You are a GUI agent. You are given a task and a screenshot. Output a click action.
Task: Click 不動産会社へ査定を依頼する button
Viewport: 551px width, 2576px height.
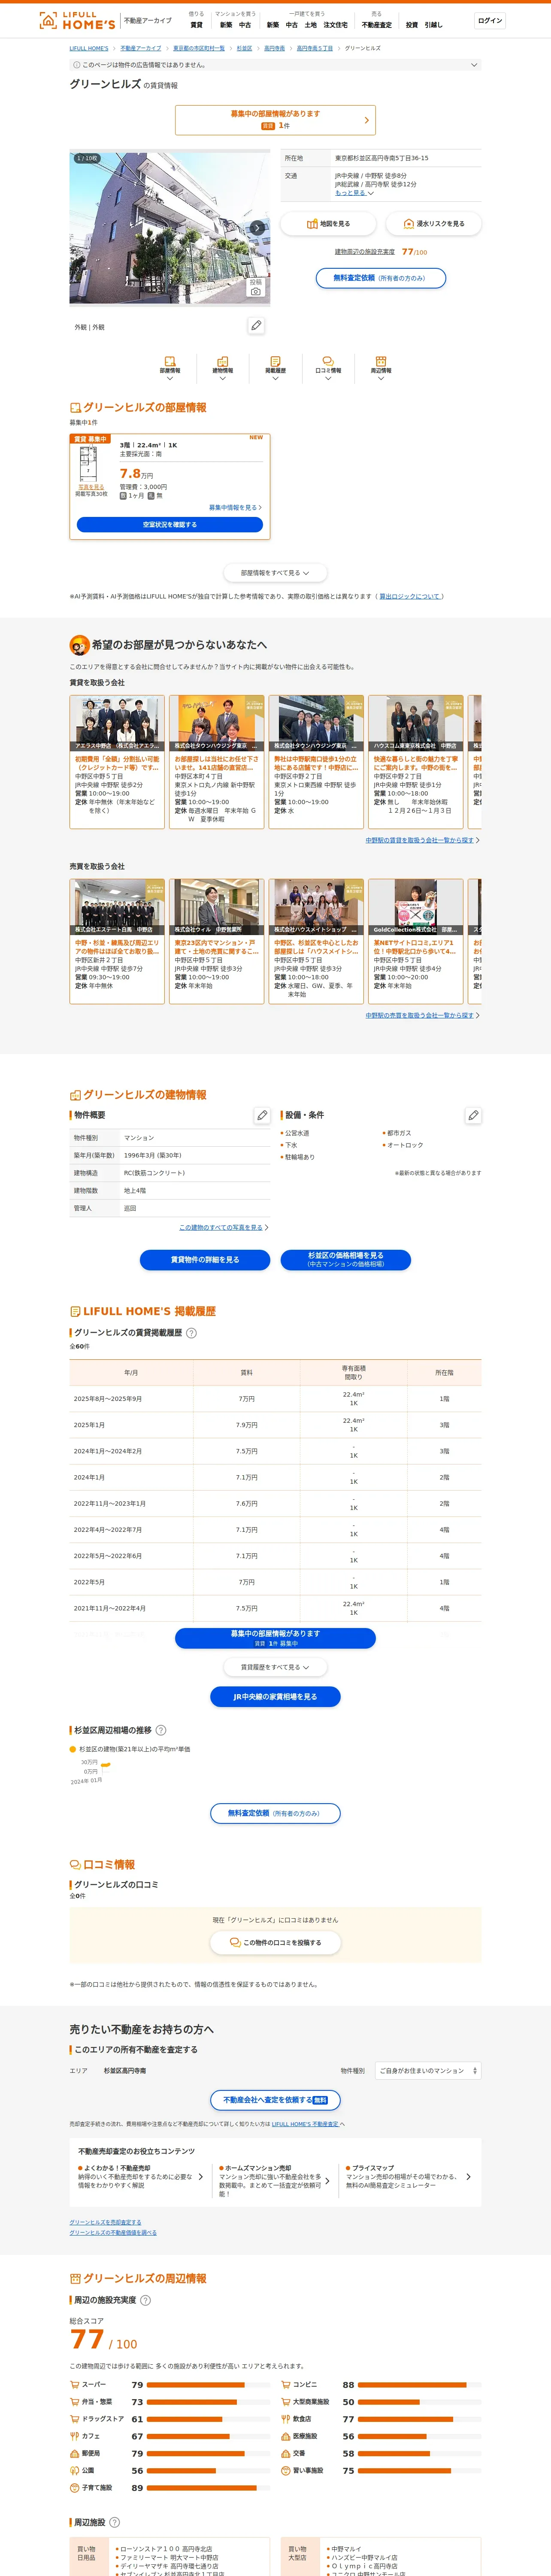point(275,2100)
